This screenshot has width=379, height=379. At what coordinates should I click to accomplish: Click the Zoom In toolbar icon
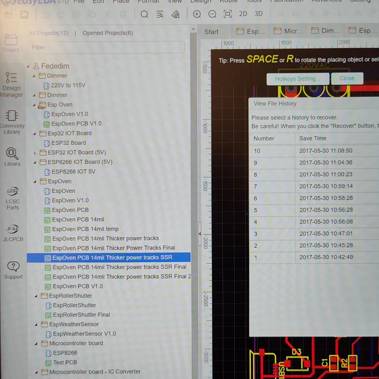tap(197, 14)
